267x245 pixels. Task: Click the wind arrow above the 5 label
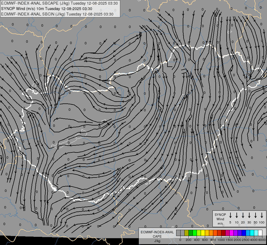230,215
